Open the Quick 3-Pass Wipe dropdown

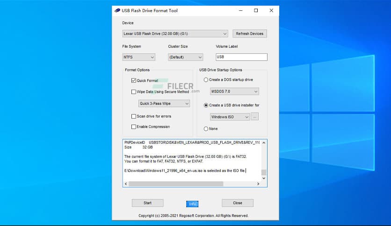coord(164,104)
